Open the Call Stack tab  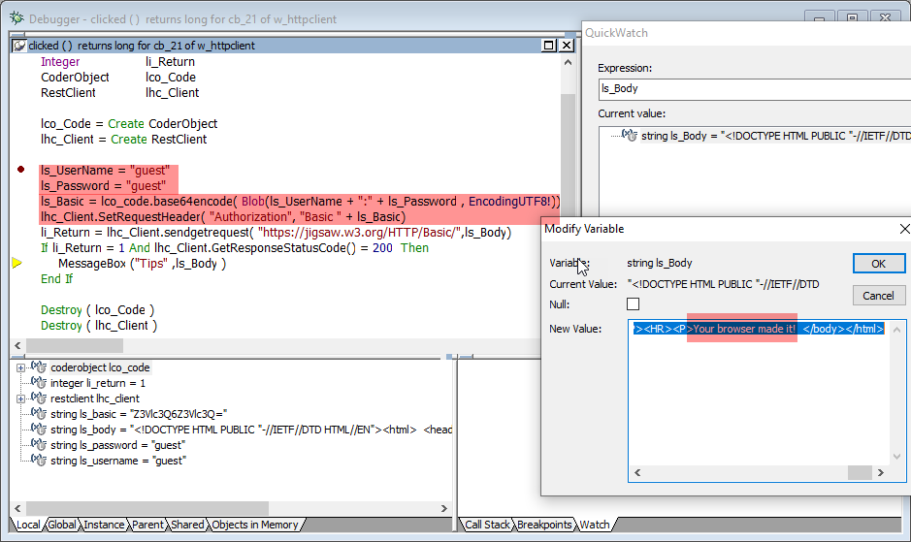click(x=487, y=525)
